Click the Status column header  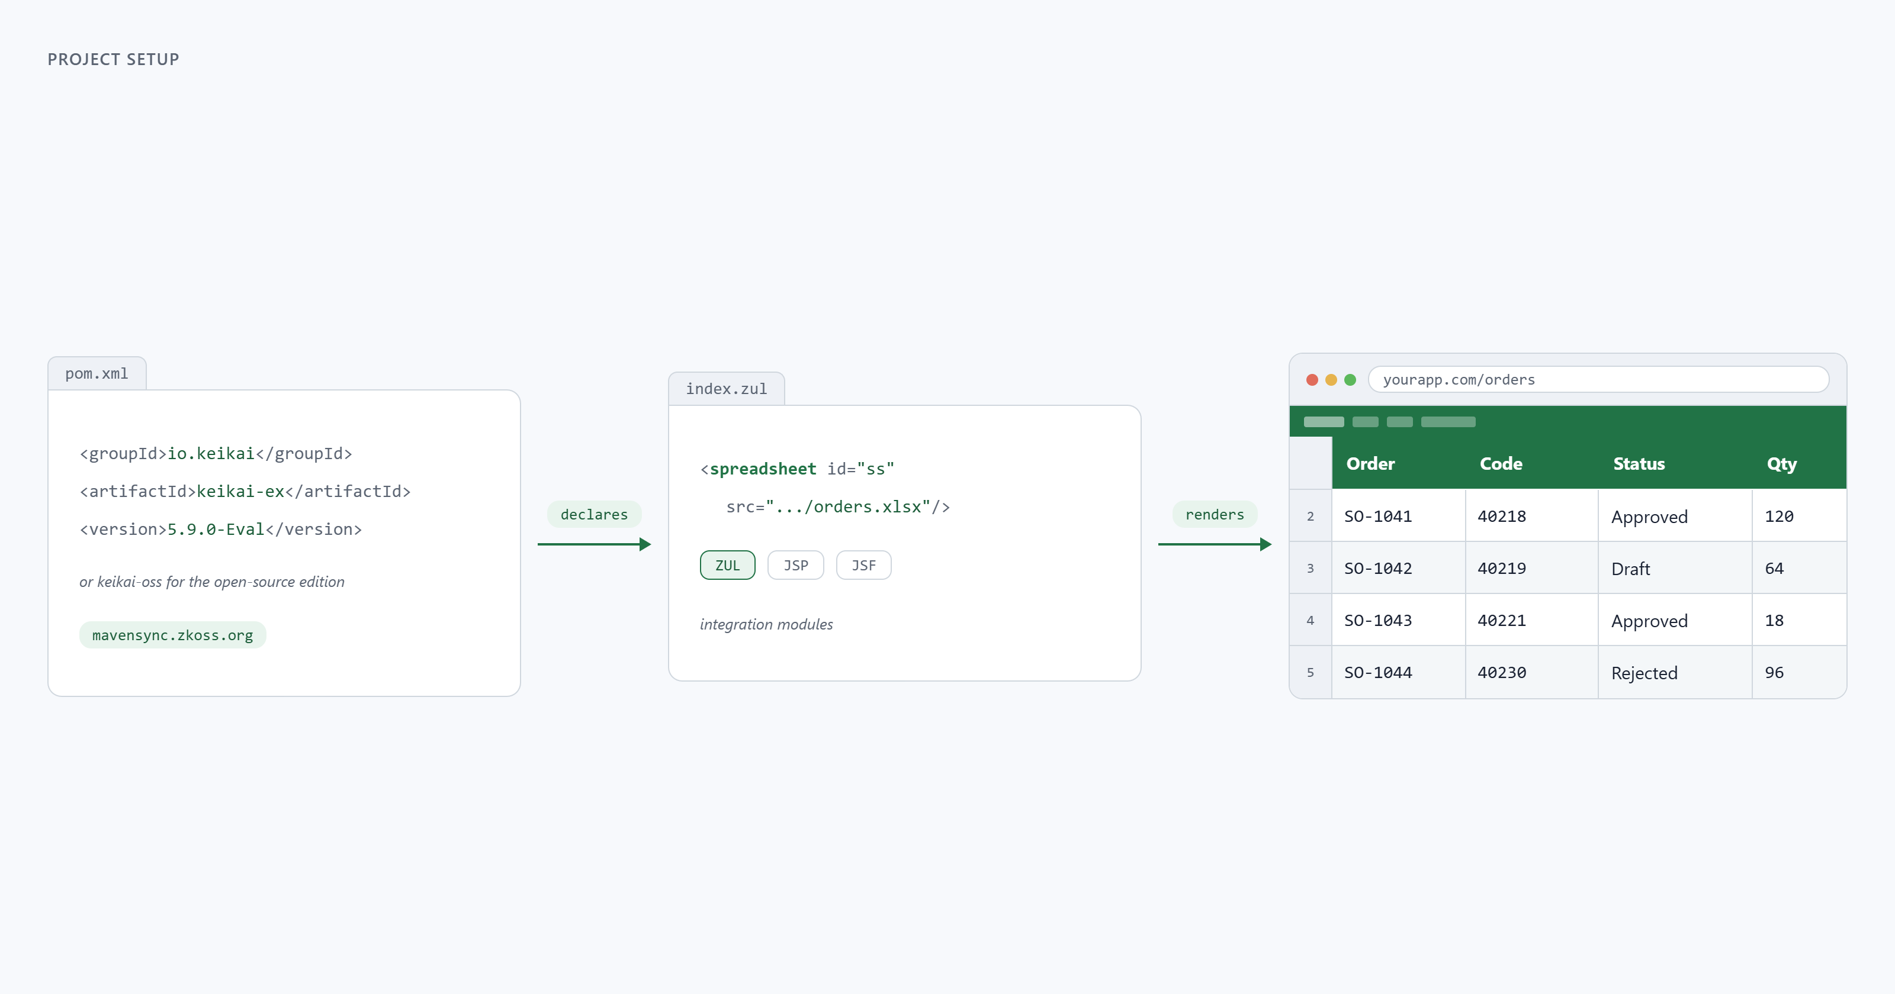1675,463
